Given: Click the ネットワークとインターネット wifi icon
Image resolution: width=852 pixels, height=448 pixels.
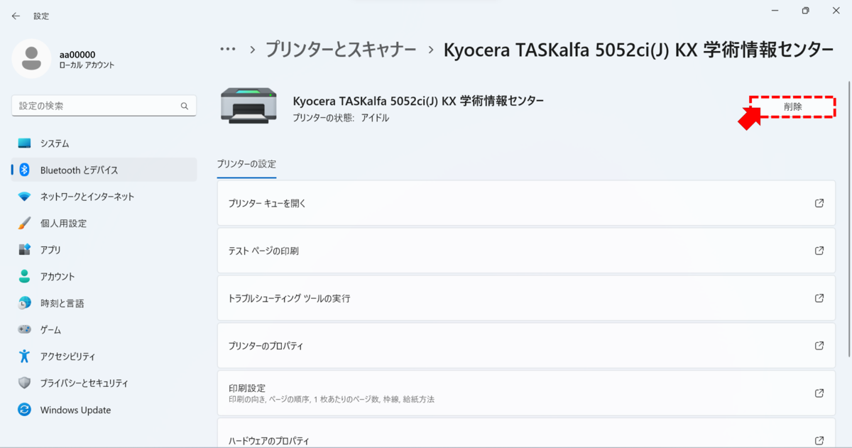Looking at the screenshot, I should [25, 197].
